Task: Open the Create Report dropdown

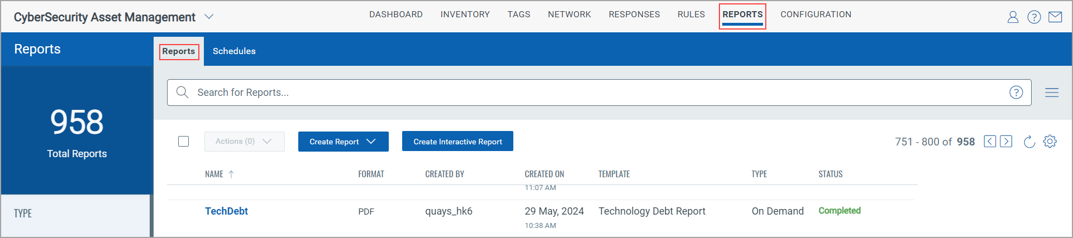Action: 343,142
